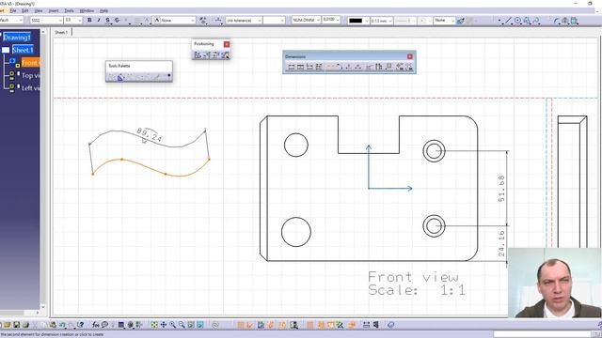Open the Help menu
Image resolution: width=602 pixels, height=338 pixels.
point(103,10)
